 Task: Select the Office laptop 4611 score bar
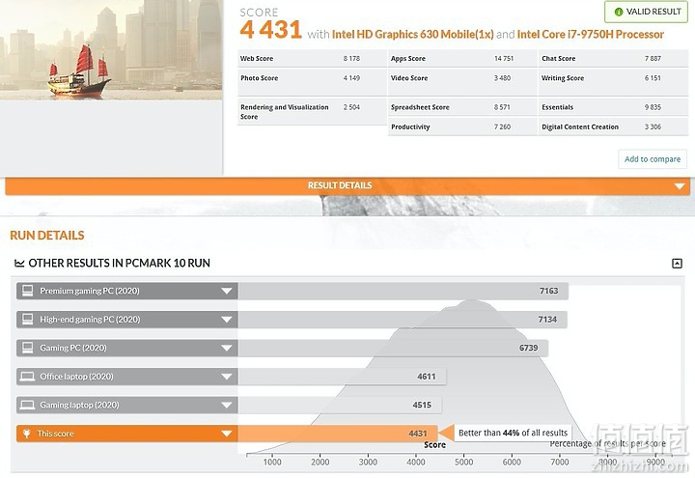pos(342,377)
